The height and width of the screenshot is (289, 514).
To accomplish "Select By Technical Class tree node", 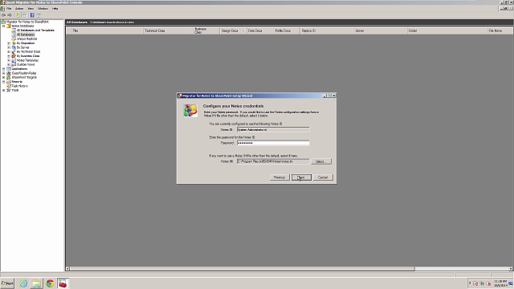I will coord(29,51).
